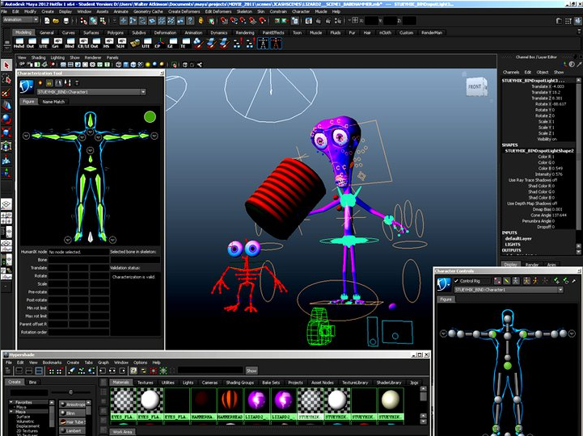Click the padlock icon in Characterization Tool toolbar
This screenshot has width=583, height=436.
[x=49, y=83]
